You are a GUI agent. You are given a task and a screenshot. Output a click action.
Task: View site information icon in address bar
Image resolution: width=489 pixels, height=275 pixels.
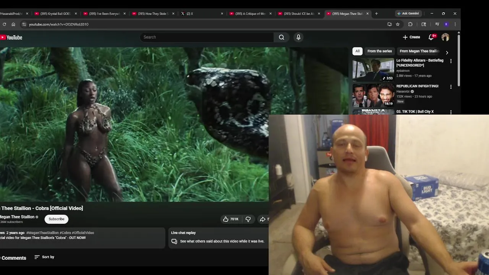(24, 24)
